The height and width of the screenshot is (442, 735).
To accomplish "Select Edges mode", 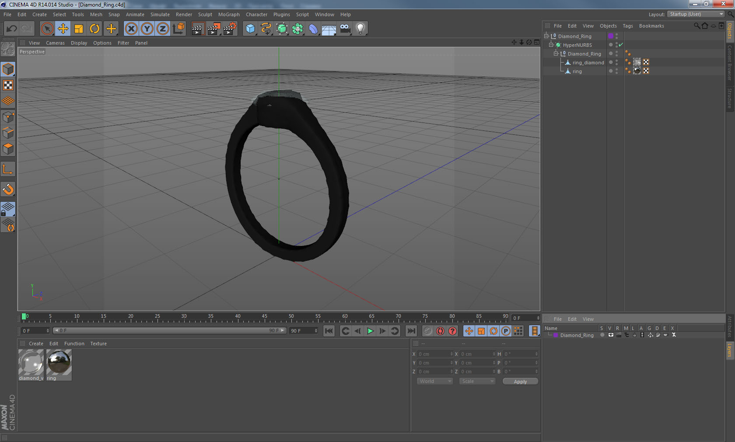I will (8, 133).
